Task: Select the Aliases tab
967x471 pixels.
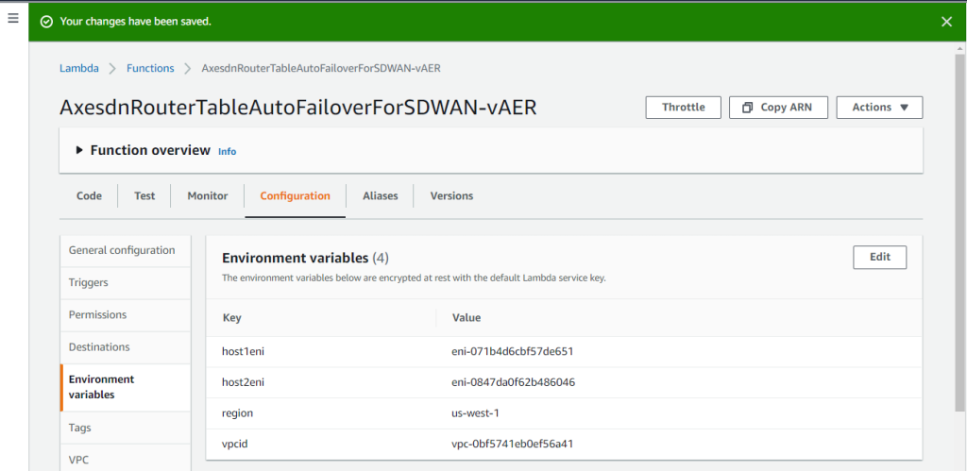Action: click(x=380, y=195)
